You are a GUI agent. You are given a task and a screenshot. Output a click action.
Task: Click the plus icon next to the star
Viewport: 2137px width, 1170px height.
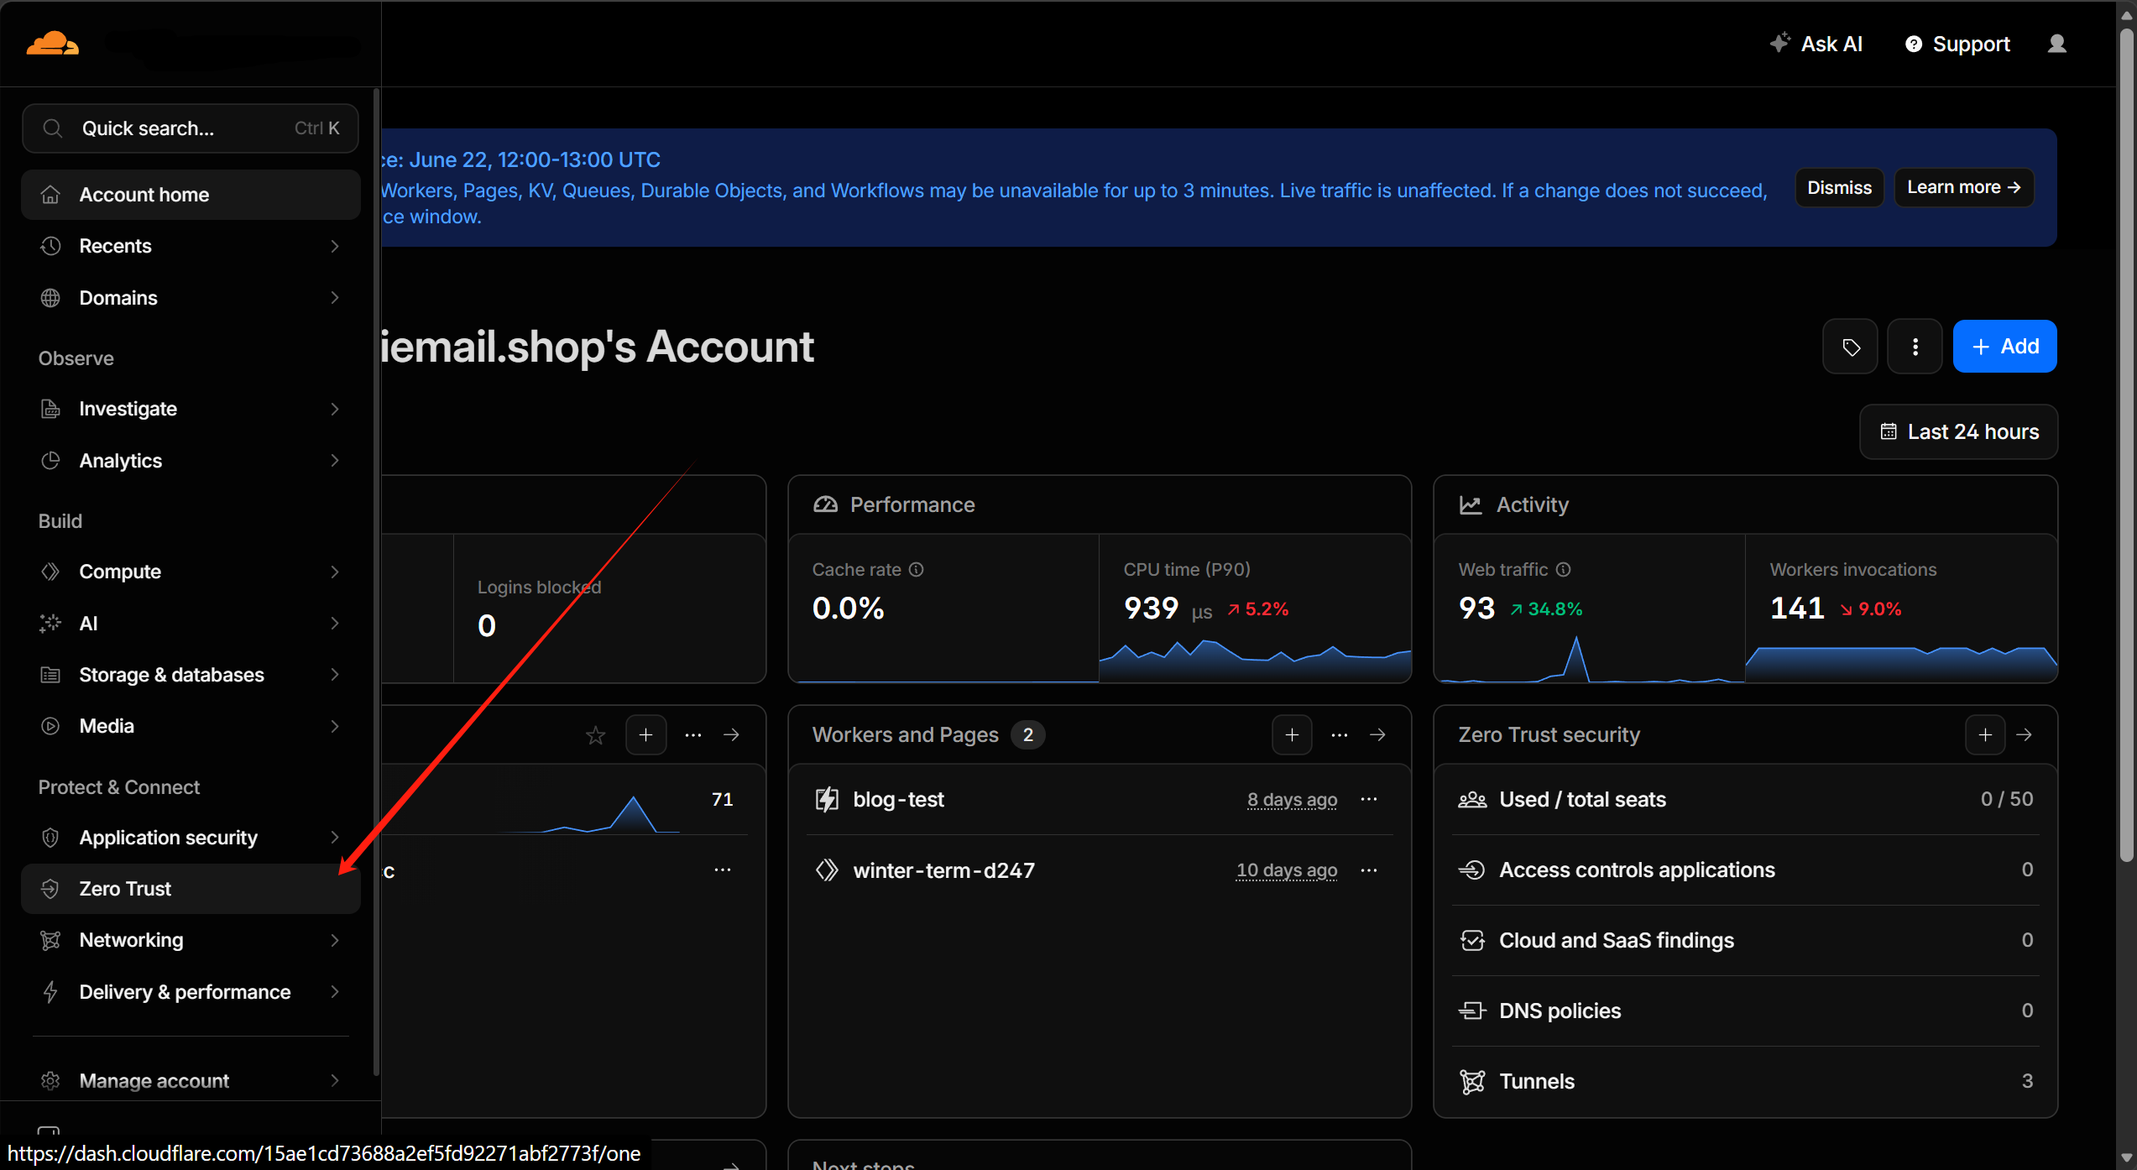645,735
